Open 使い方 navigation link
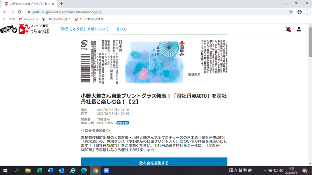 [121, 29]
